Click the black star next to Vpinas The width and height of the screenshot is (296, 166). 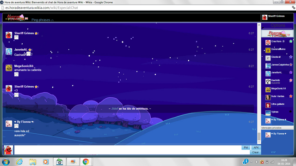coord(291,112)
